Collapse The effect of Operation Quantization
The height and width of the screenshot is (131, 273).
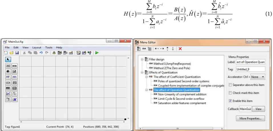pyautogui.click(x=146, y=90)
